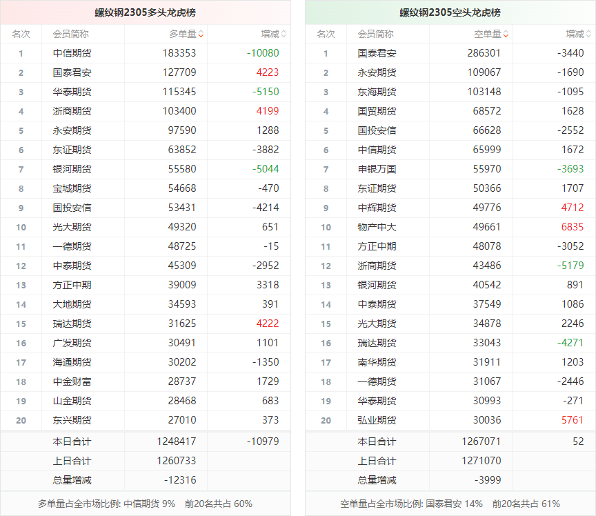Open 物产中大 in the 空头 table
Viewport: 596px width, 516px height.
377,227
